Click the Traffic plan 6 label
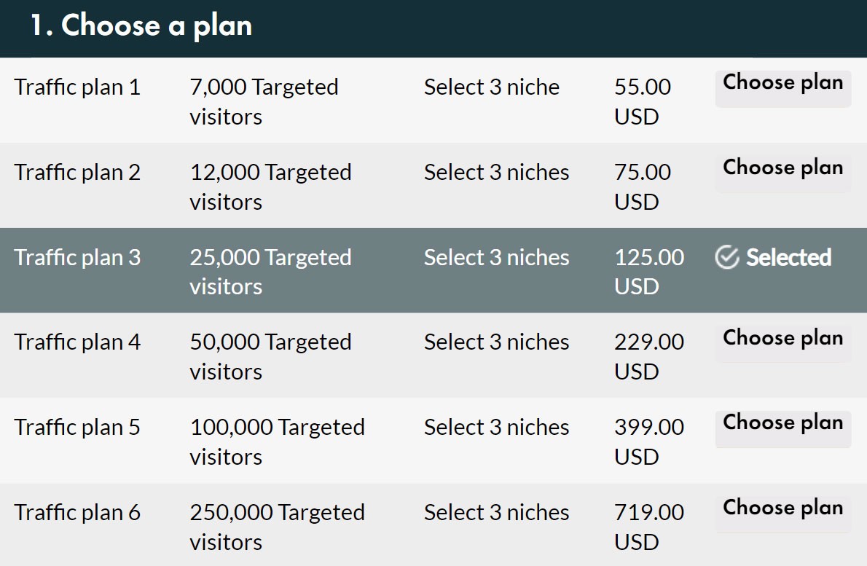This screenshot has width=867, height=566. click(x=77, y=512)
